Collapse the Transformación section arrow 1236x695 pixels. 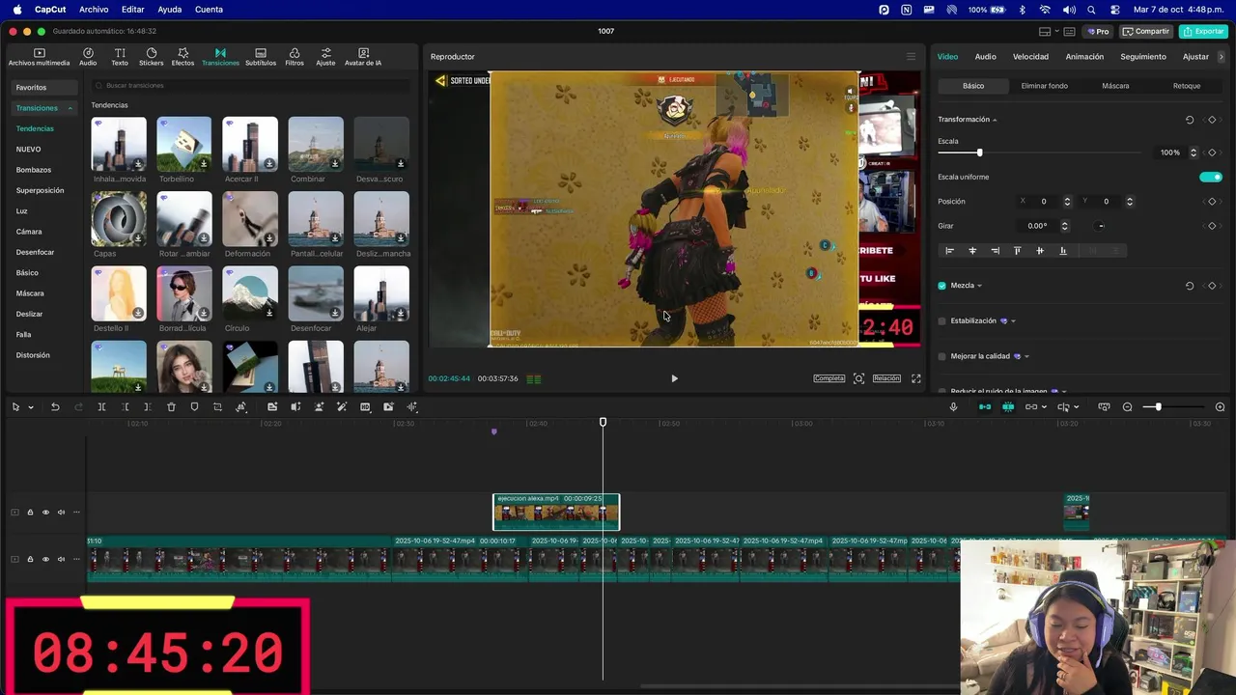point(995,120)
